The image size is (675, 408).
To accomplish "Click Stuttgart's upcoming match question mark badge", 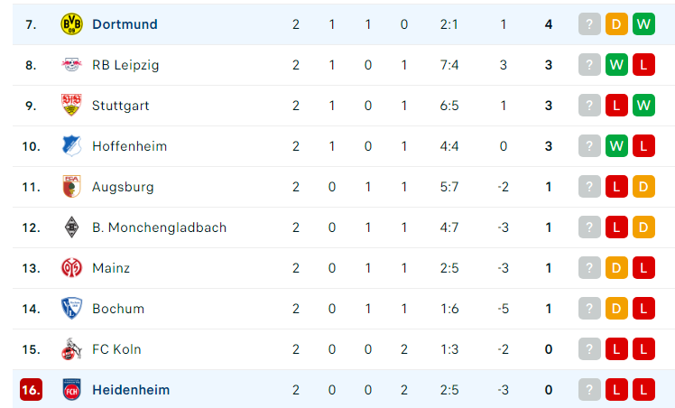I will coord(589,105).
